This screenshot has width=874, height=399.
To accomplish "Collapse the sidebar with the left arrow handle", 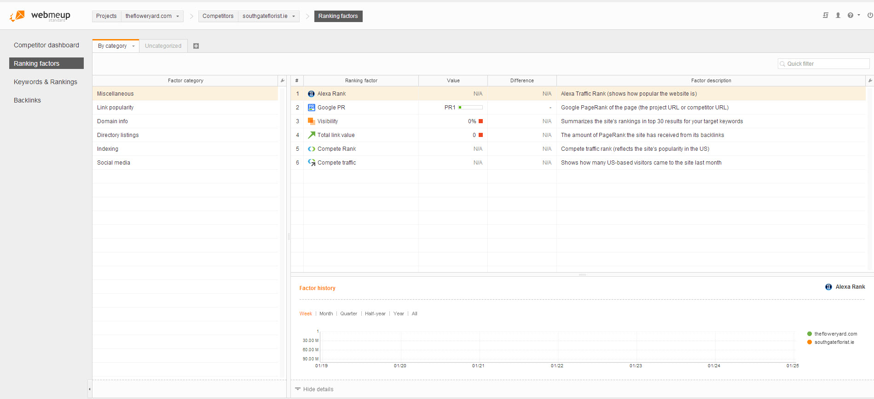I will pos(90,389).
